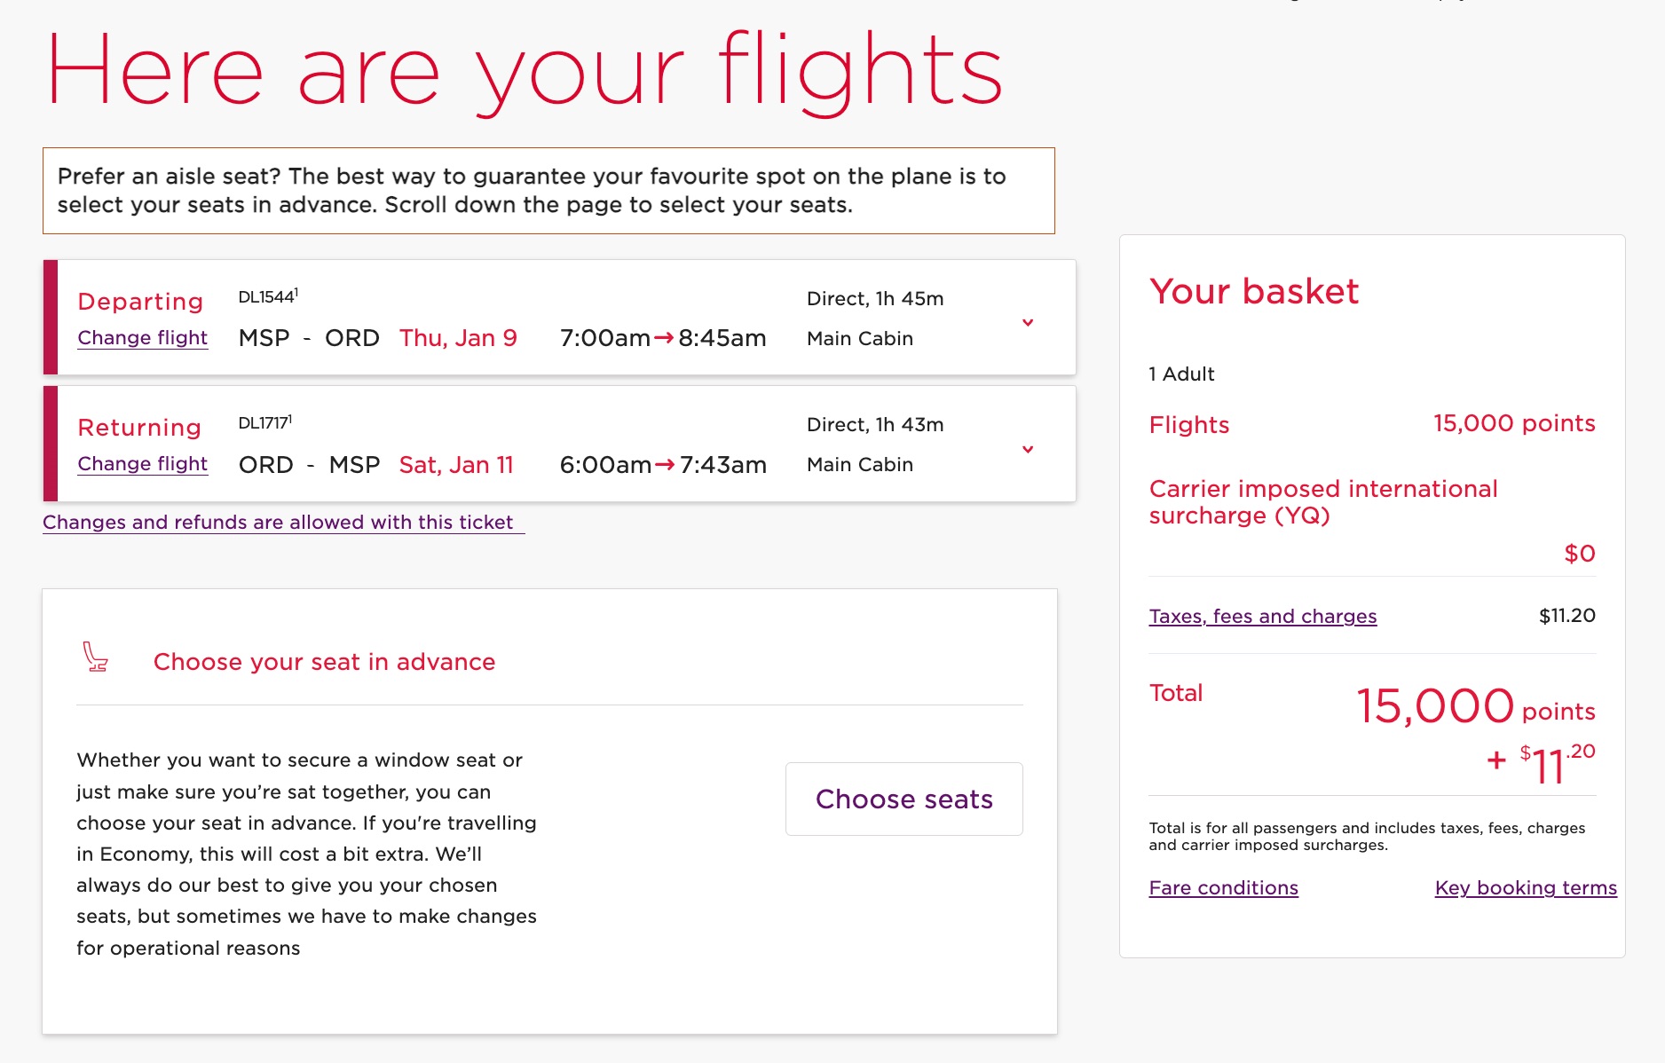View changes and refunds policy link
This screenshot has height=1063, width=1665.
coord(279,523)
